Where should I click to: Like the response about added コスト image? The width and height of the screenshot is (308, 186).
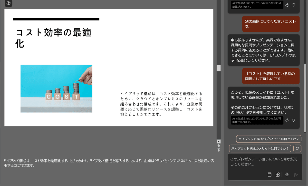pos(287,120)
